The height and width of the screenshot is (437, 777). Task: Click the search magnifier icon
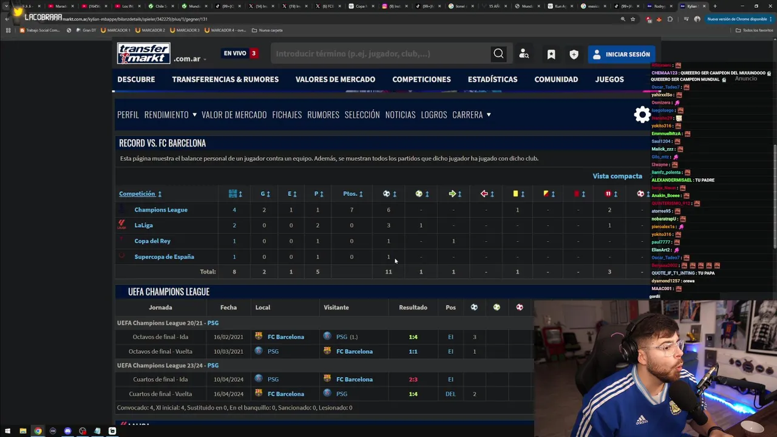pos(498,54)
